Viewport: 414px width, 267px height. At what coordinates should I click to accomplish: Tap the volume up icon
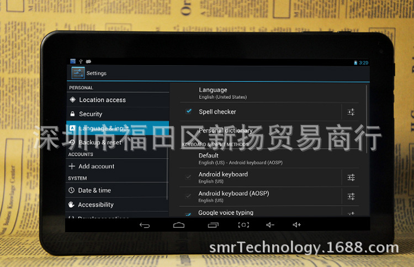tap(297, 224)
